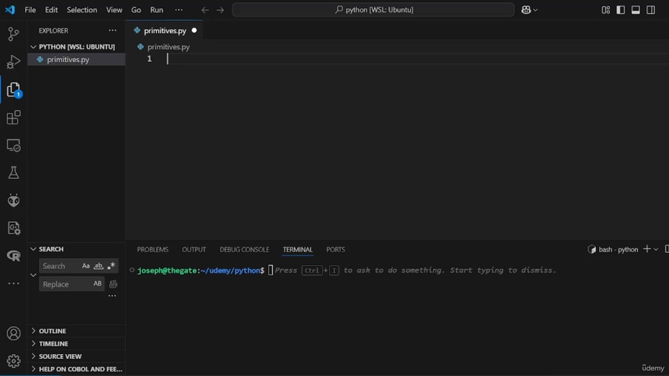Open the Manage gear menu
Image resolution: width=669 pixels, height=376 pixels.
[14, 361]
